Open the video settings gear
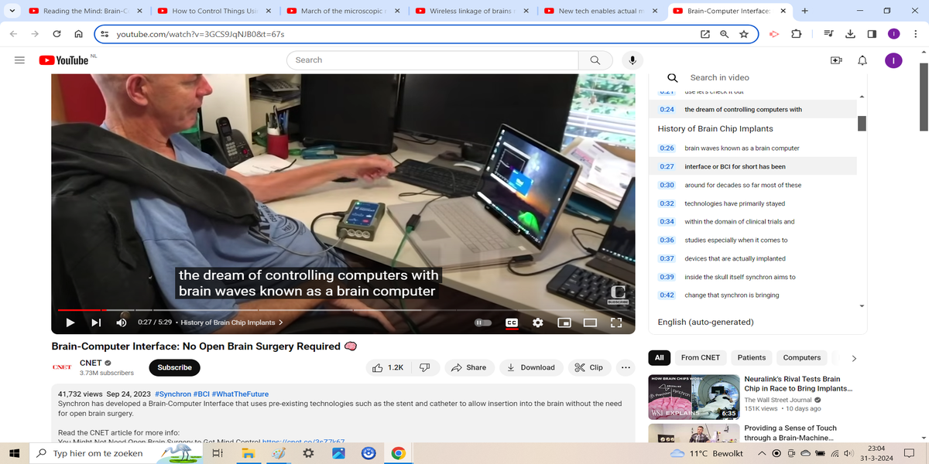 point(538,322)
